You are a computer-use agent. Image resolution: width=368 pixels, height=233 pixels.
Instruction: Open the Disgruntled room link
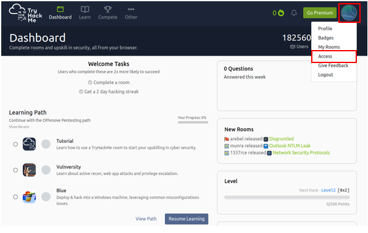tap(282, 139)
